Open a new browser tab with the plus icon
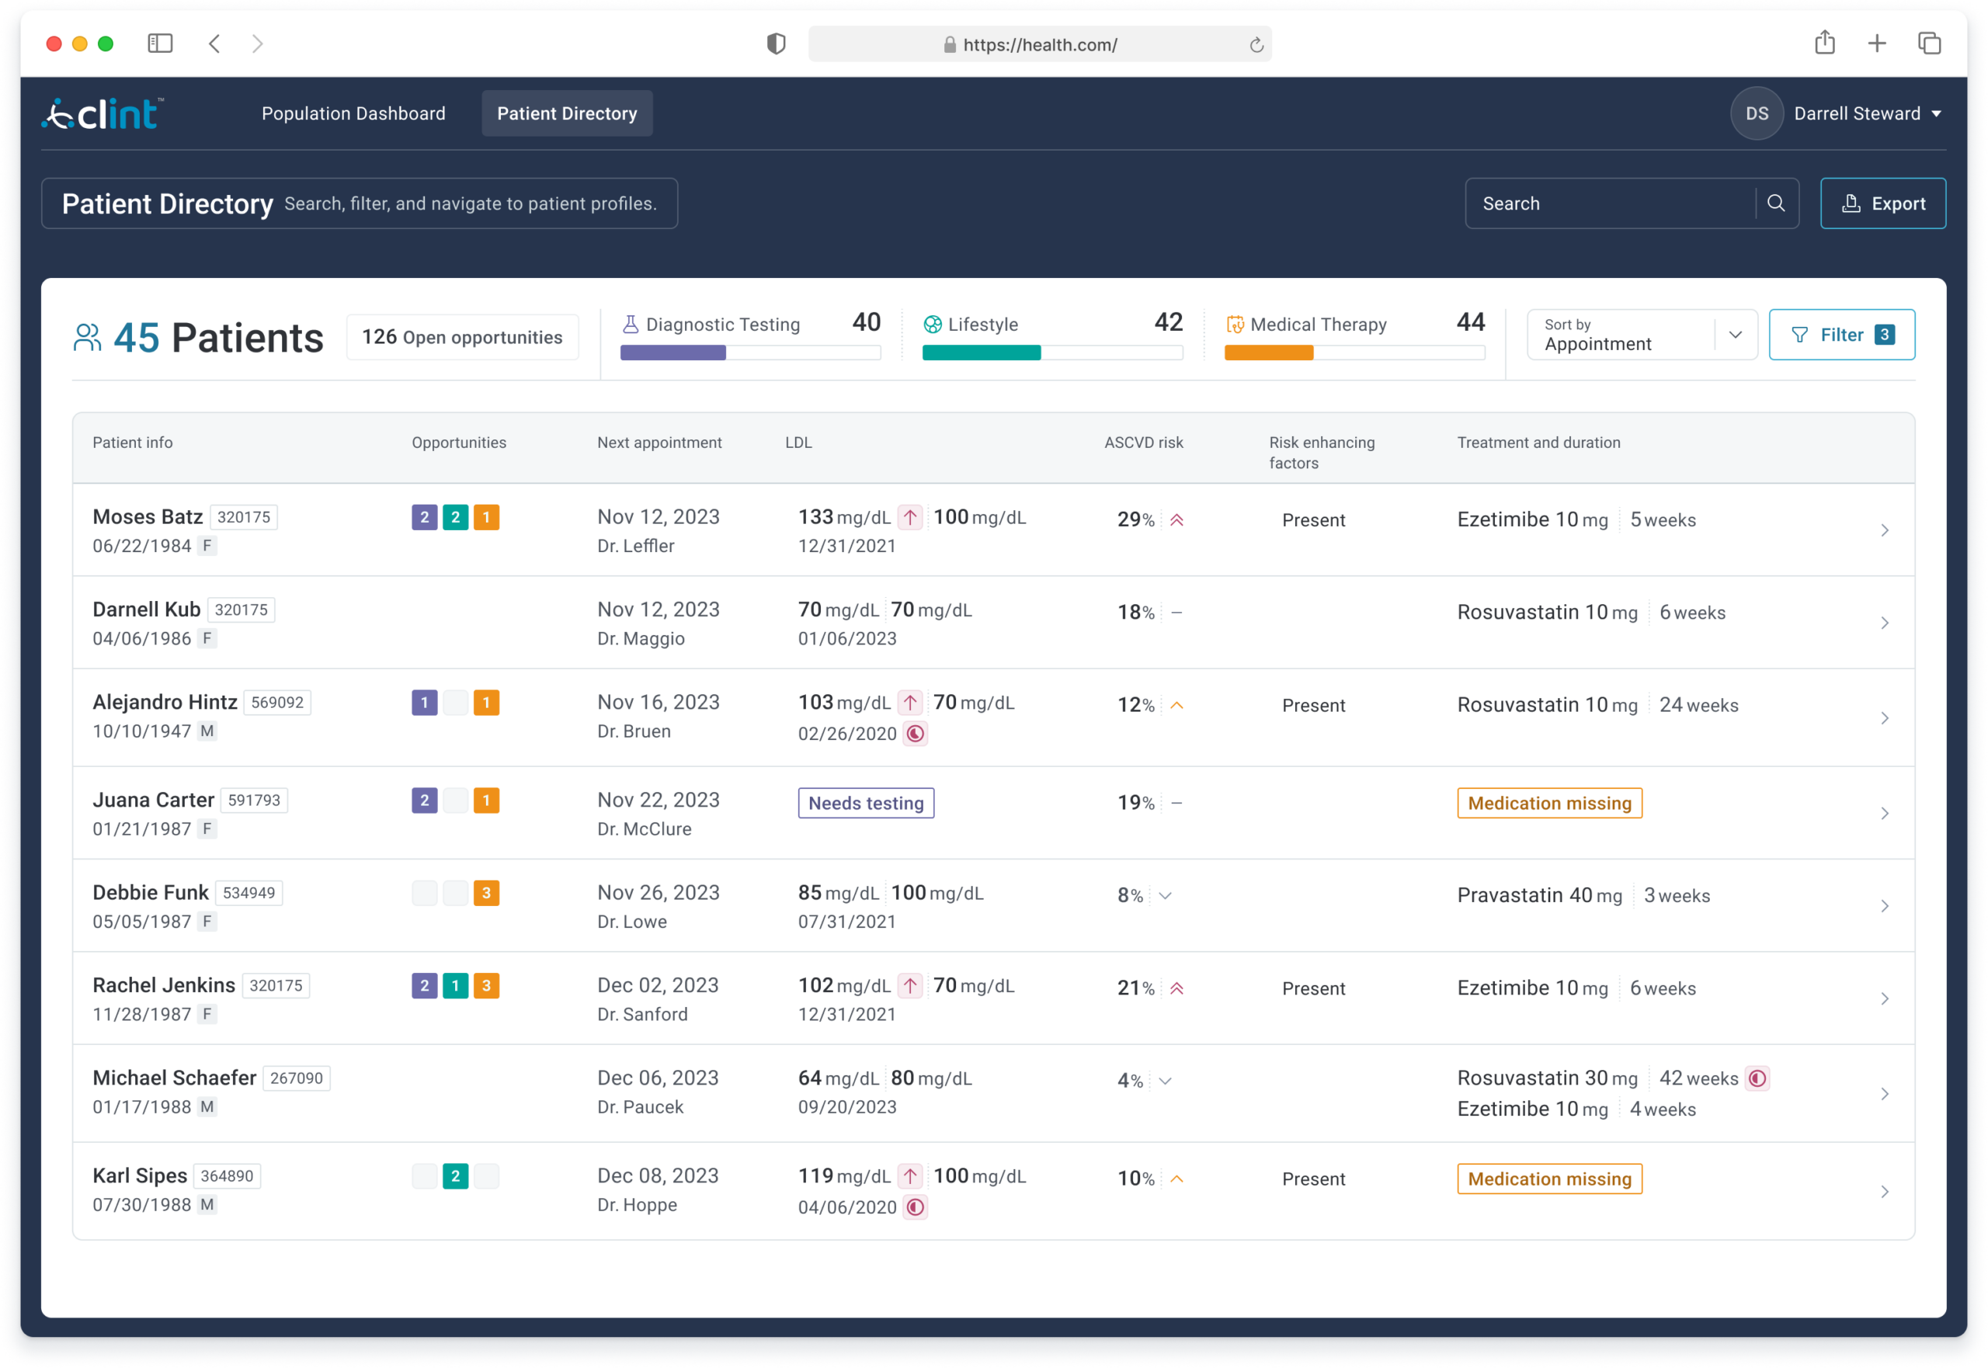 click(1876, 43)
